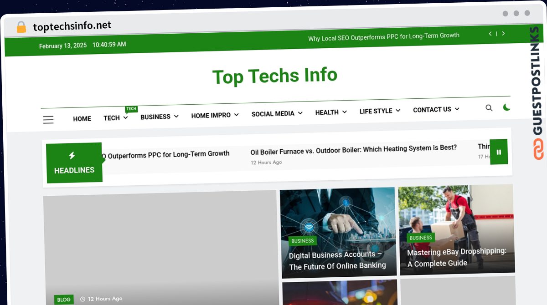Toggle dark mode moon icon

[x=506, y=107]
